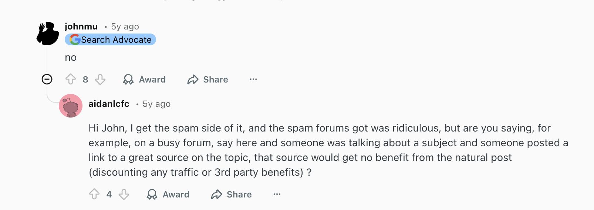Click Share arrow icon on aidanlcfc's reply

(x=216, y=194)
